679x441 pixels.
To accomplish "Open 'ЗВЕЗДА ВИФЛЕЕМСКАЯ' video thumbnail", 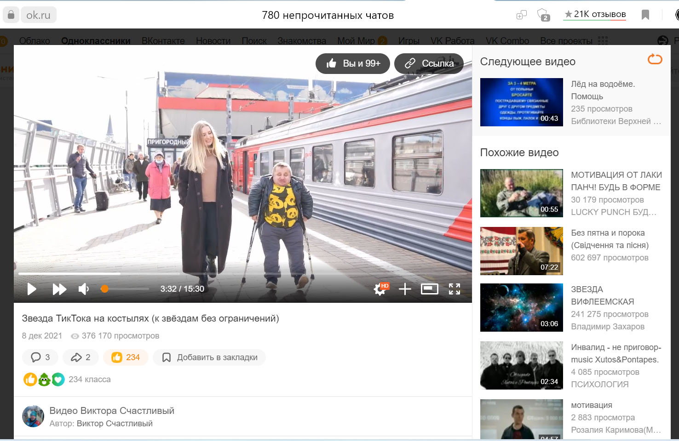I will point(521,307).
